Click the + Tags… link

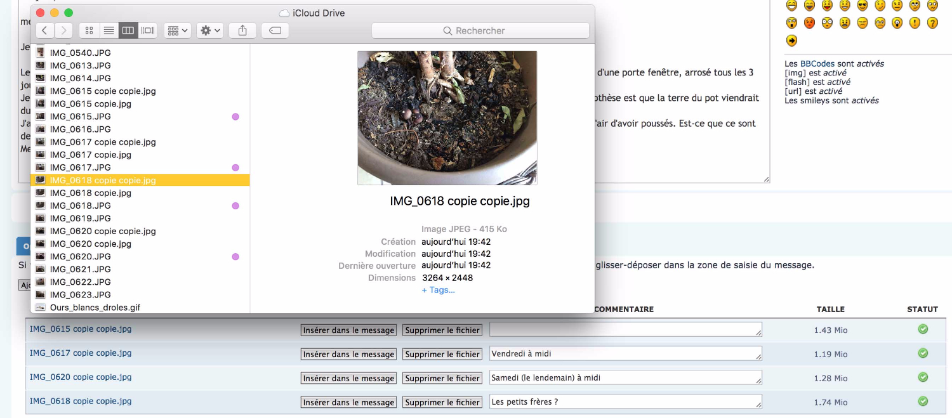pyautogui.click(x=438, y=290)
